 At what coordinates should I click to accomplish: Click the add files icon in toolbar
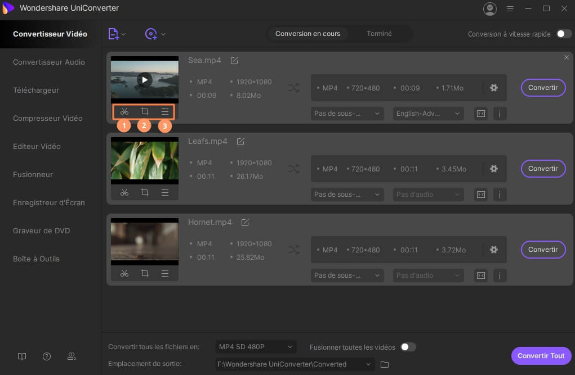click(114, 34)
